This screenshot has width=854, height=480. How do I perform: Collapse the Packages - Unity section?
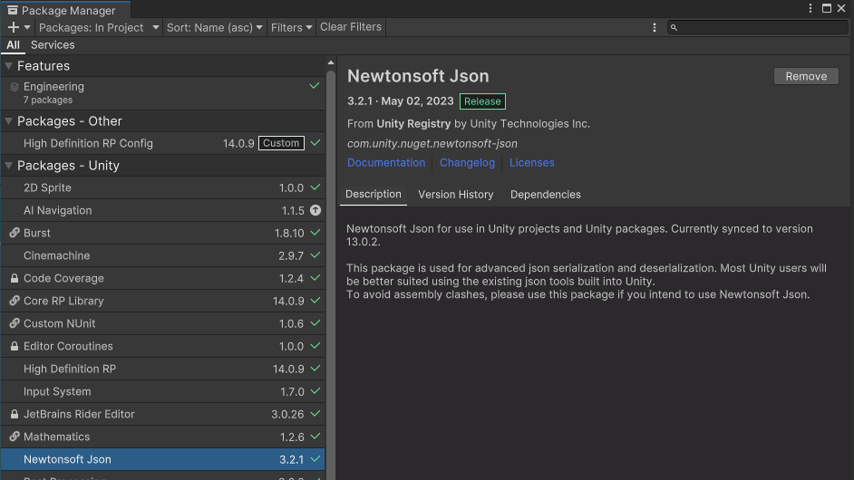[9, 166]
